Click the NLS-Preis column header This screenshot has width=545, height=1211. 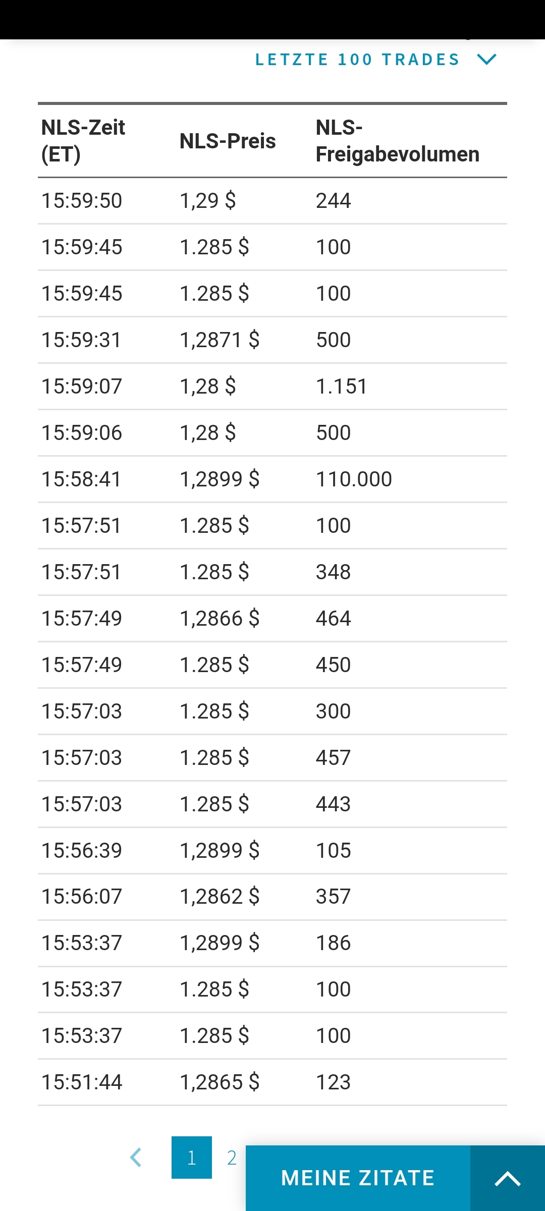tap(228, 141)
